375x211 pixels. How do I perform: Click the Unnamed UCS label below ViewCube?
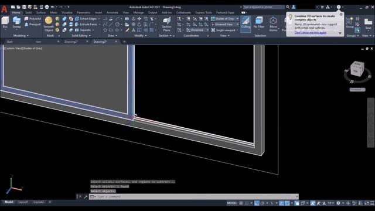click(357, 90)
